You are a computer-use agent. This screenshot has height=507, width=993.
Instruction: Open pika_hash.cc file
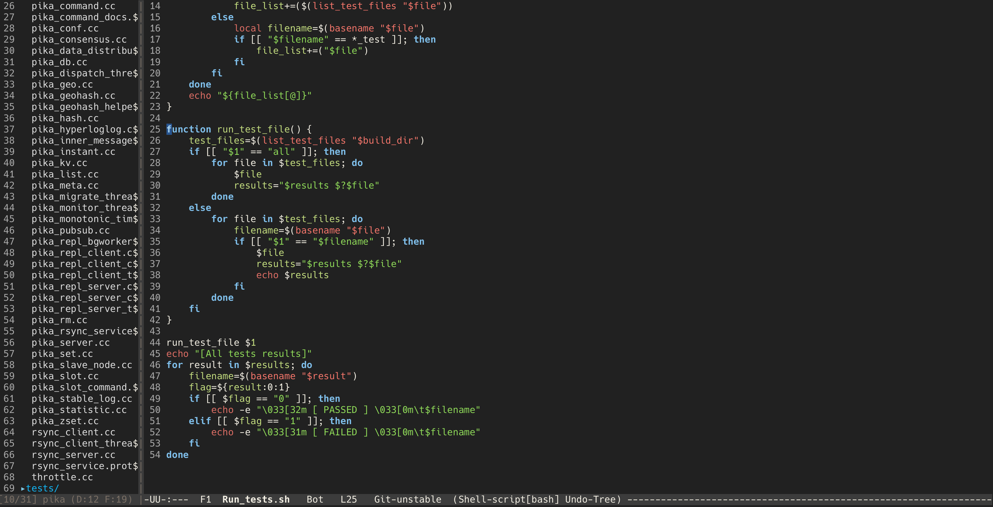tap(65, 118)
